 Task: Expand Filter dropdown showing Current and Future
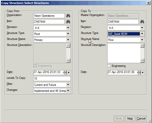tap(68, 85)
